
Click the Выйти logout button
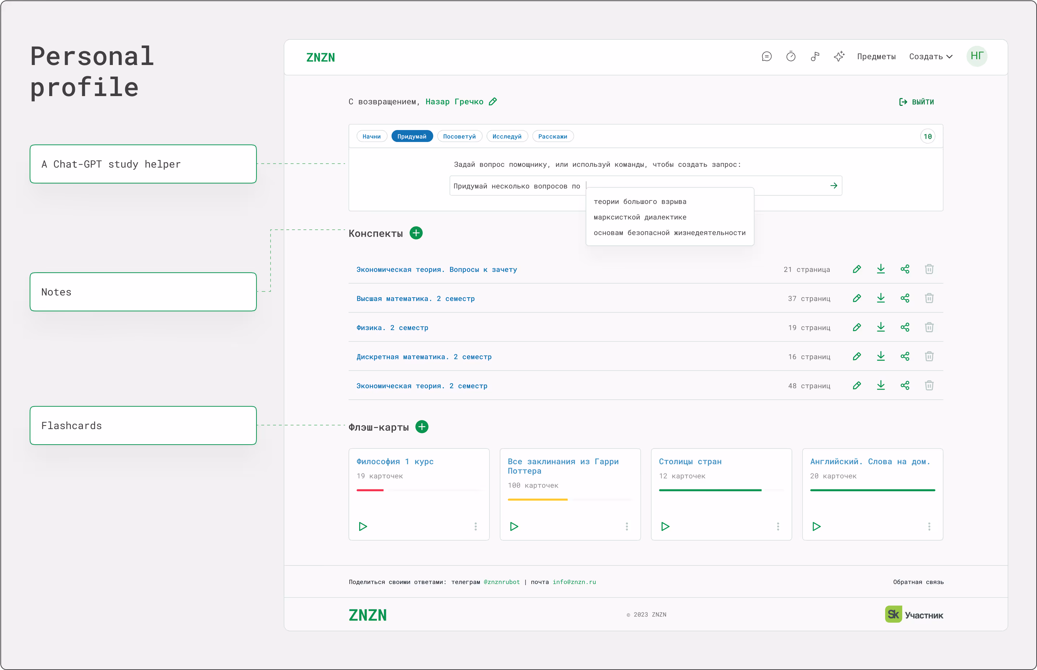pos(917,102)
